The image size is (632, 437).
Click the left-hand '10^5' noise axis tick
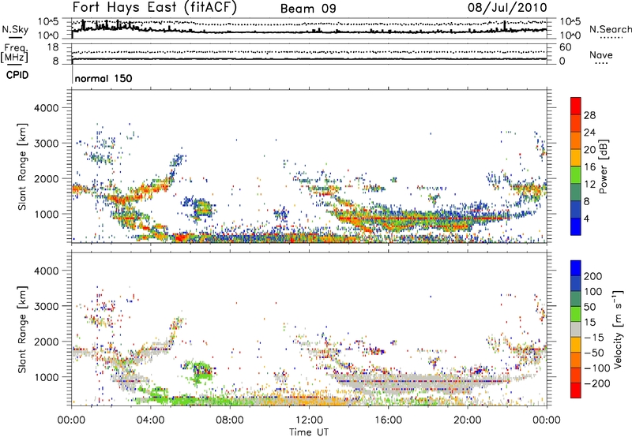[x=48, y=21]
